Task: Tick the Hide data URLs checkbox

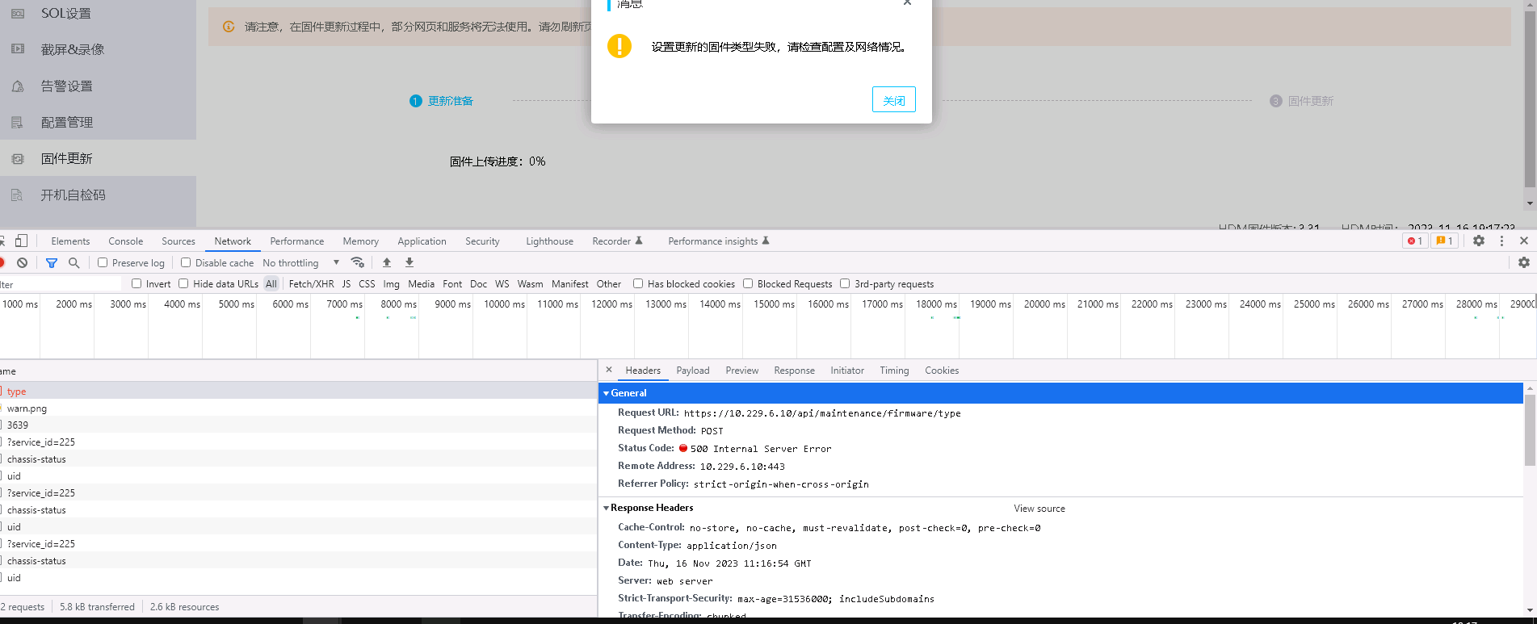Action: click(x=183, y=283)
